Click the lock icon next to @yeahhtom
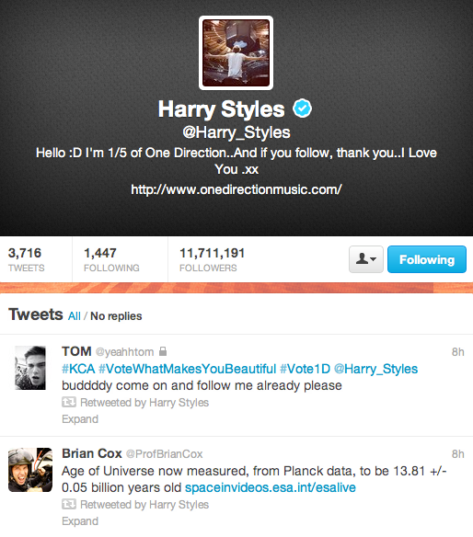This screenshot has width=473, height=537. click(x=163, y=351)
